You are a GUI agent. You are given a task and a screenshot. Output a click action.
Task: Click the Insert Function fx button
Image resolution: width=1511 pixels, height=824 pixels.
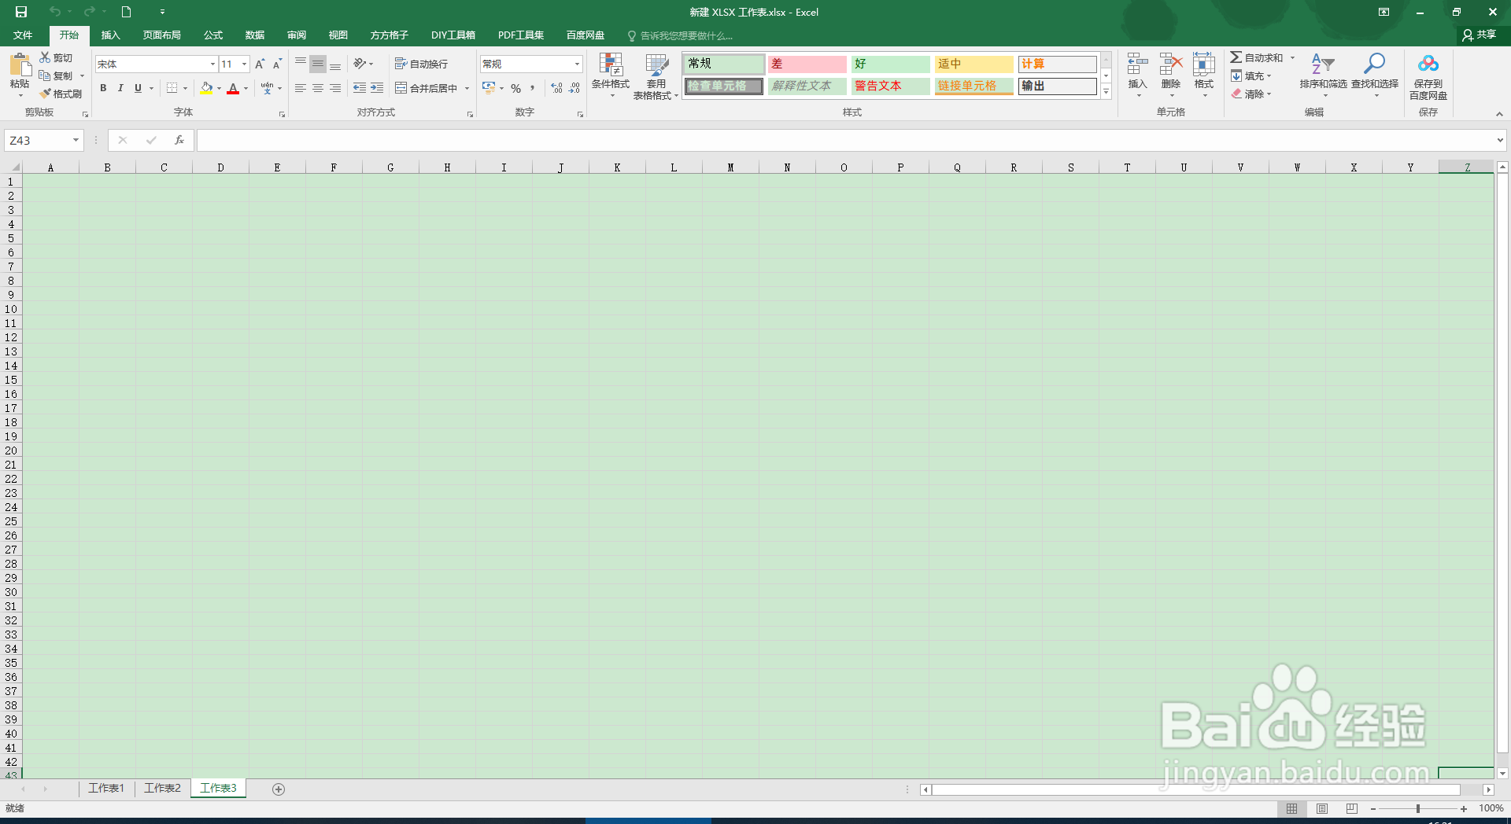click(x=179, y=140)
